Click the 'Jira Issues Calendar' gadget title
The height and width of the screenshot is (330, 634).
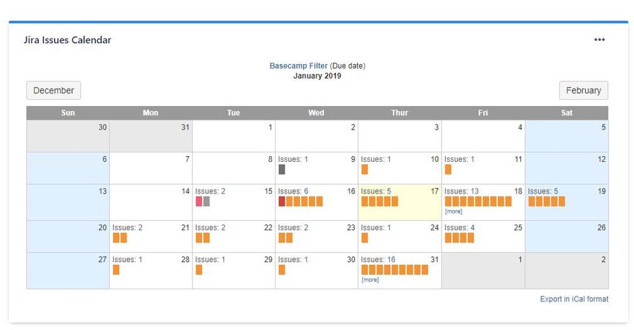[x=67, y=40]
